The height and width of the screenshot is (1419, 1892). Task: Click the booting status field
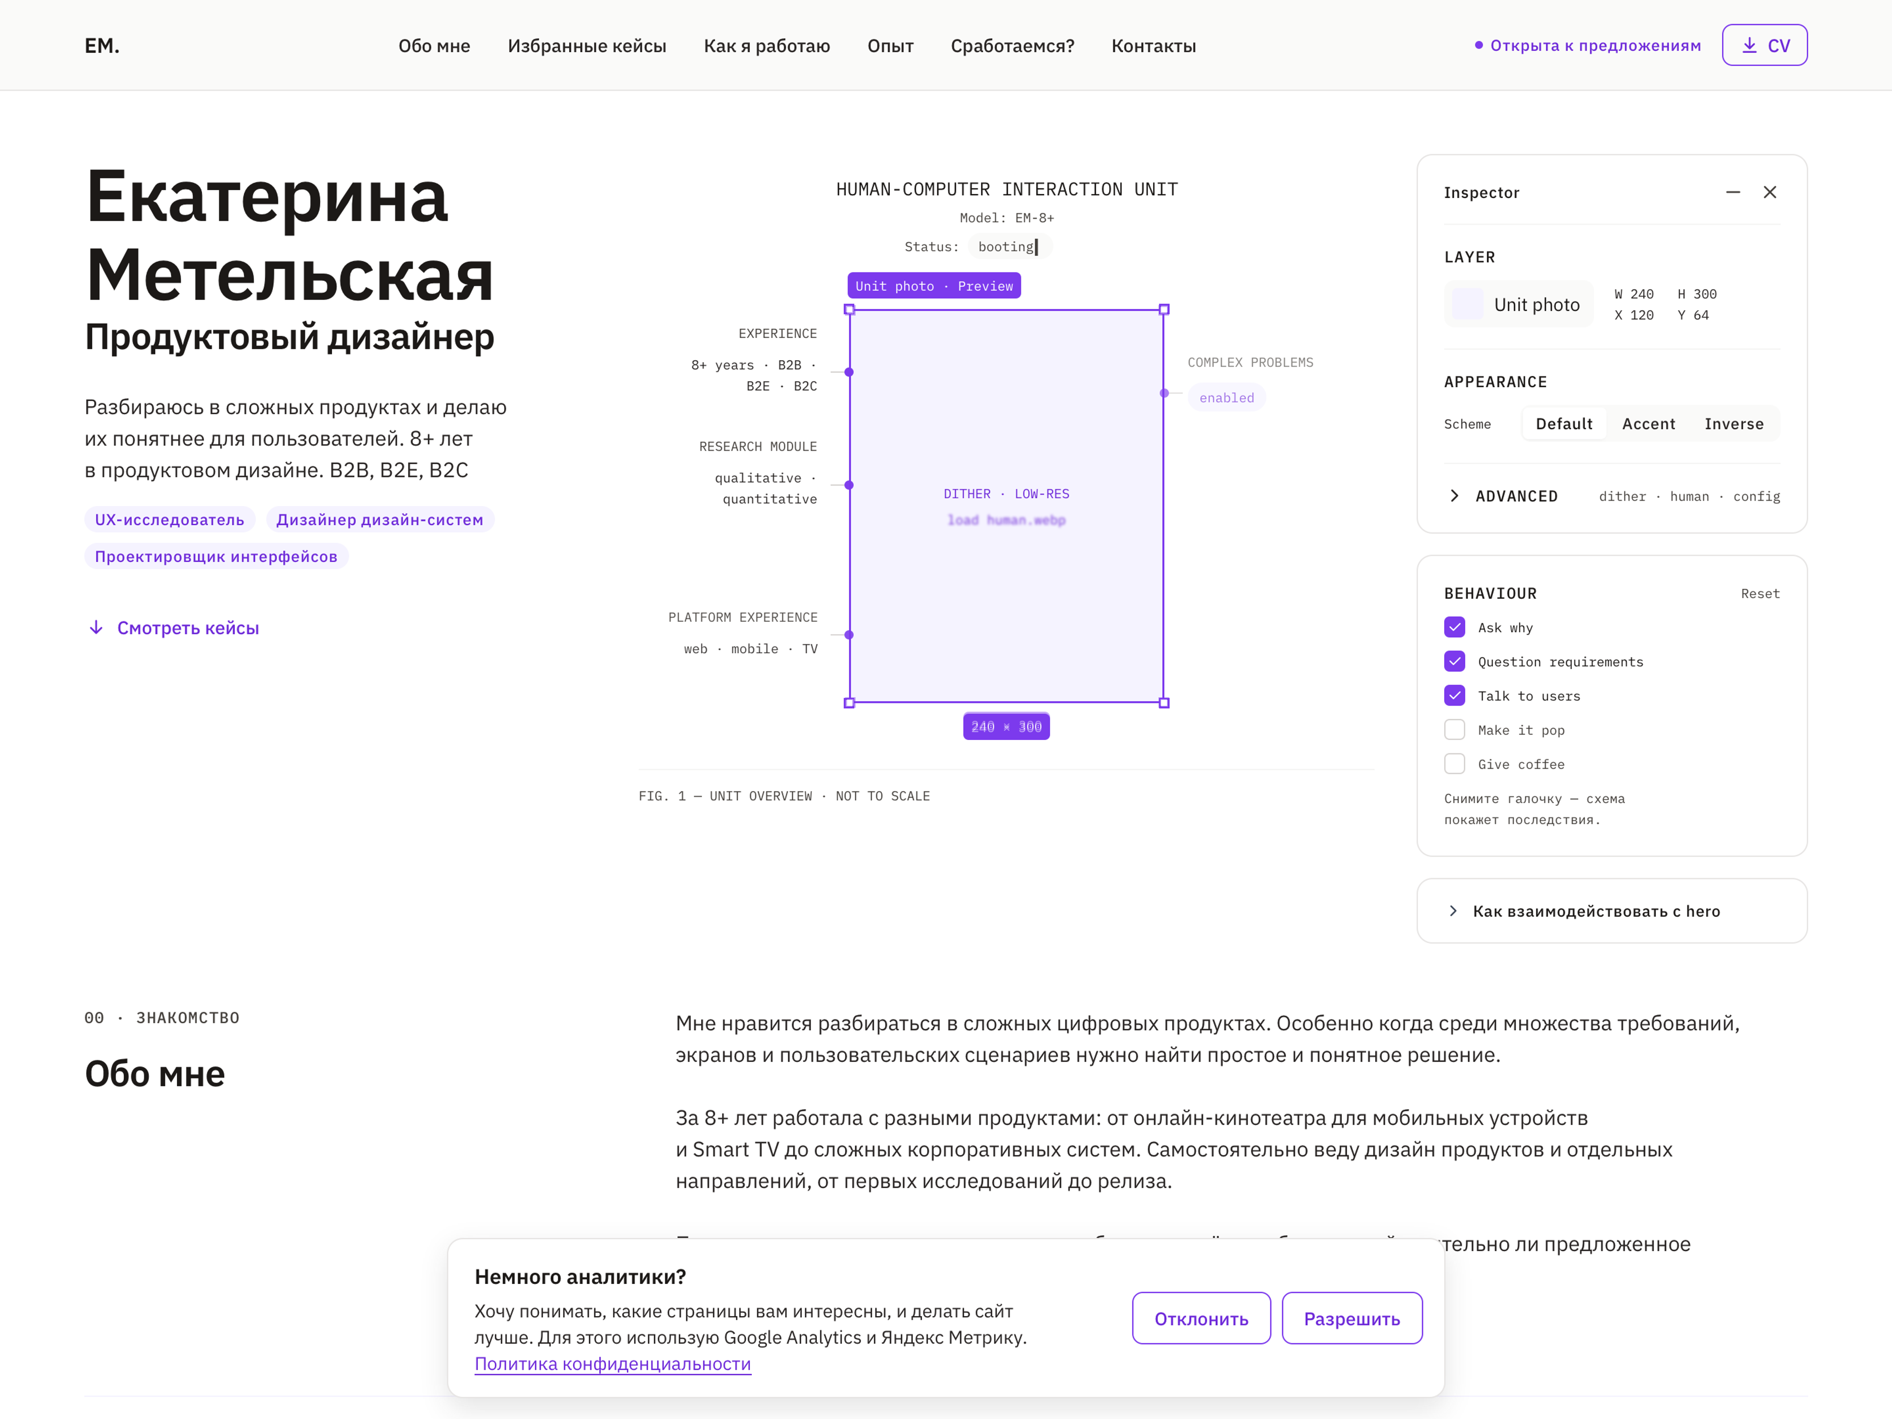1009,246
